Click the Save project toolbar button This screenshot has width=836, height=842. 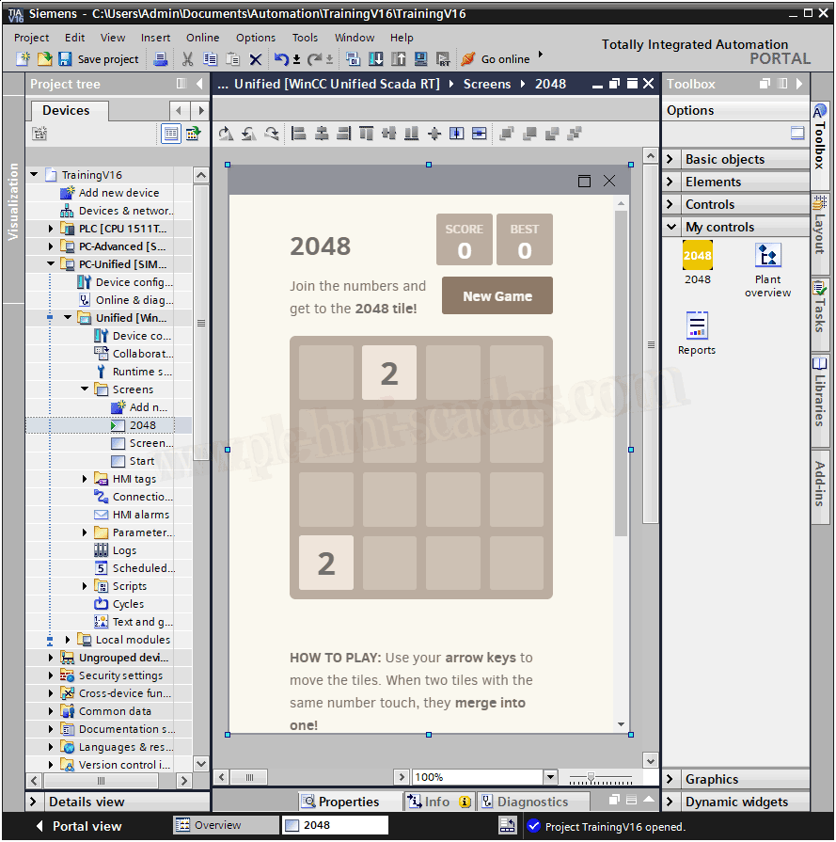pyautogui.click(x=99, y=59)
